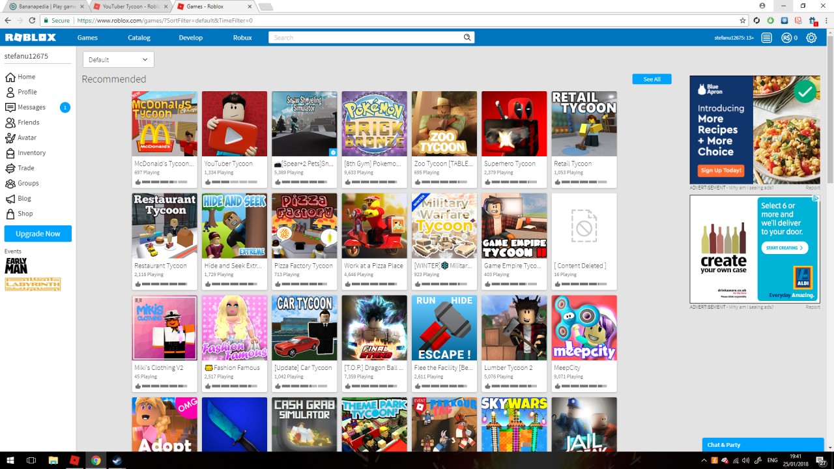Go to Friends in sidebar
The image size is (834, 469).
click(x=28, y=122)
